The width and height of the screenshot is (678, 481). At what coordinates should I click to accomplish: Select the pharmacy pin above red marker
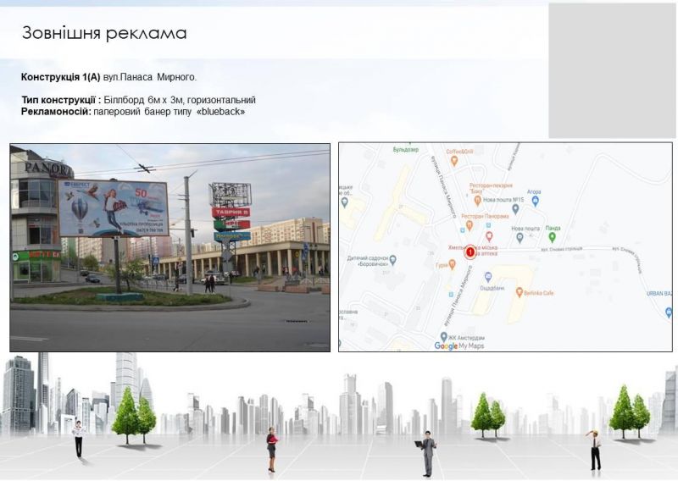pos(489,236)
